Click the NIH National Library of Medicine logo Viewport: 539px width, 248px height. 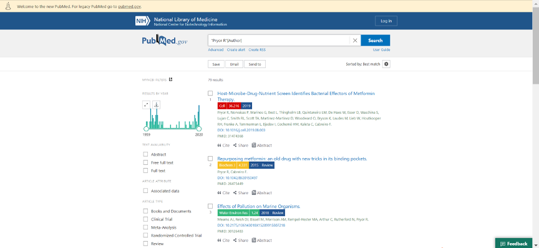(181, 21)
